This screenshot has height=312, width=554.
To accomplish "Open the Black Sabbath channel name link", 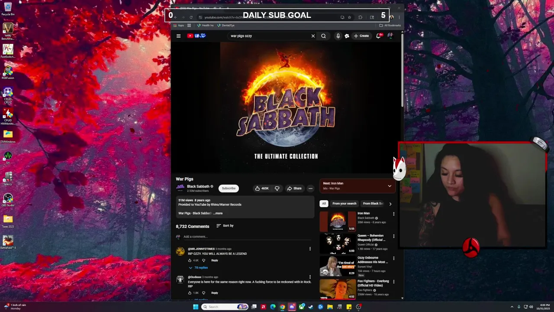I will [x=198, y=186].
